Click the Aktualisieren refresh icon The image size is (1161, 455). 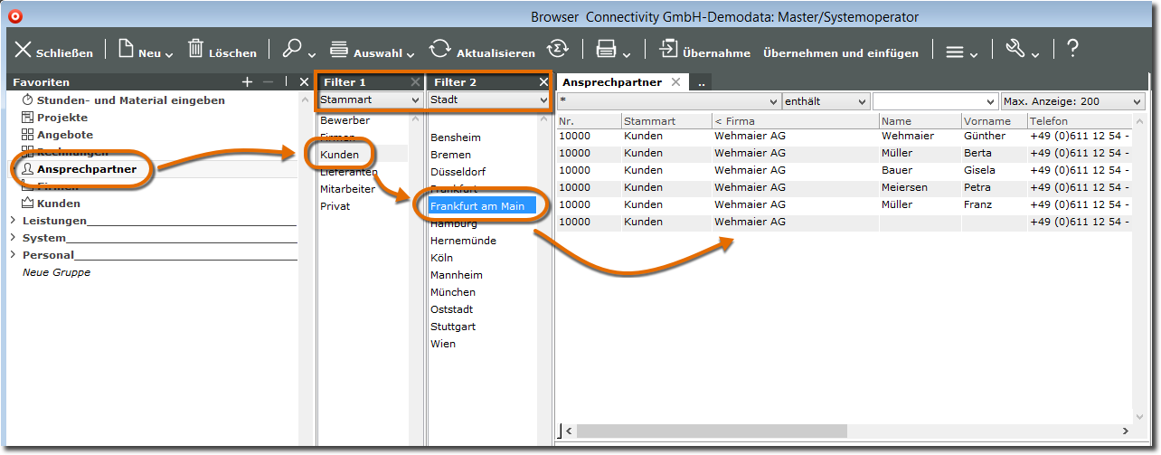tap(439, 51)
